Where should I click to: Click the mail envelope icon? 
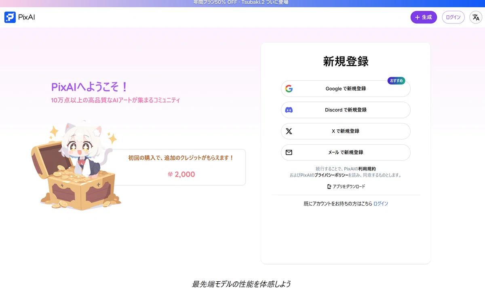coord(289,152)
